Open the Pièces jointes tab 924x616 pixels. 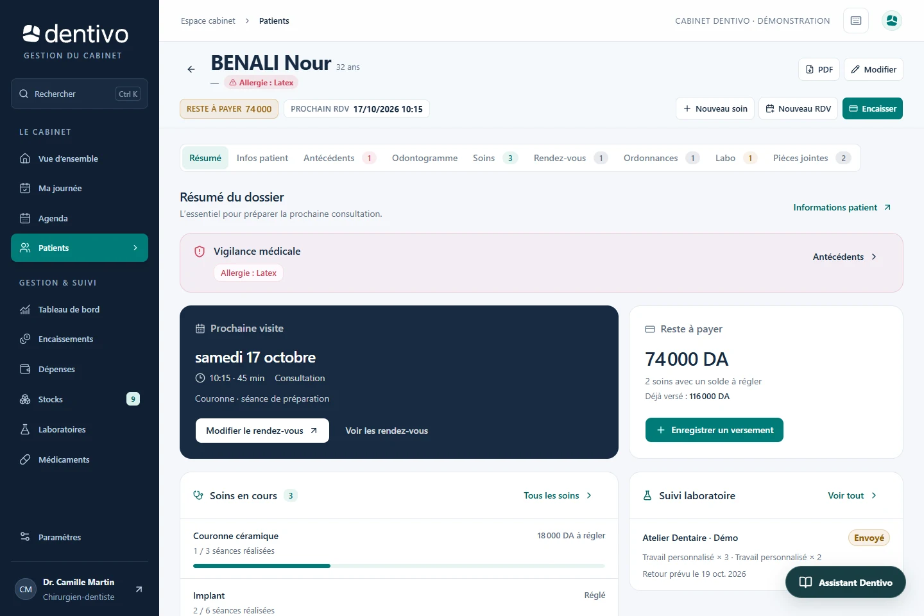812,158
